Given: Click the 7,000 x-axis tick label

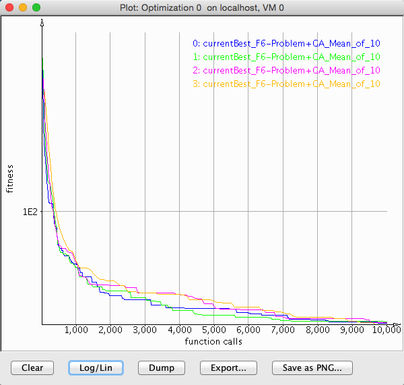Looking at the screenshot, I should (x=283, y=331).
